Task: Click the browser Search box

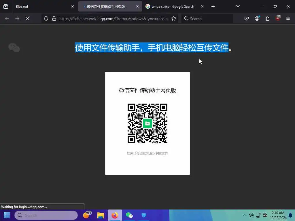Action: tap(207, 19)
